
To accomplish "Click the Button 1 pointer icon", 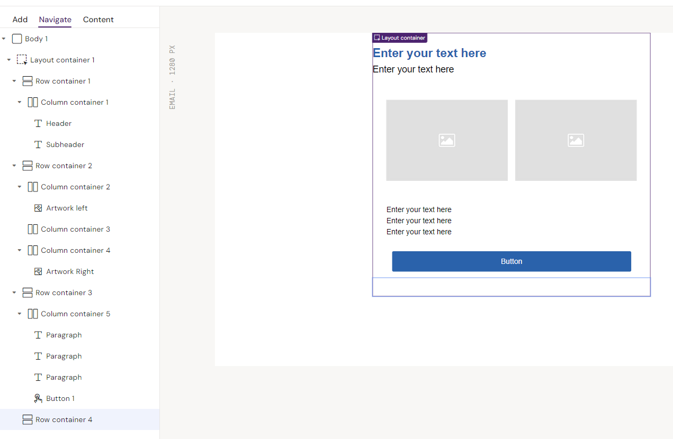I will click(38, 398).
